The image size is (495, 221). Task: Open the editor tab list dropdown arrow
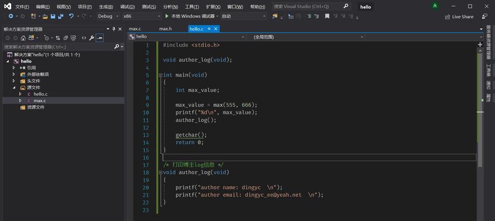(x=481, y=29)
